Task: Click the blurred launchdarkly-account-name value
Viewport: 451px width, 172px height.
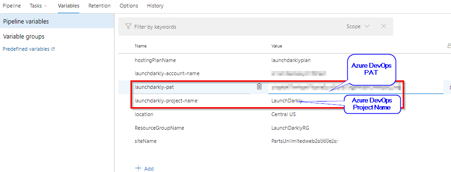Action: pyautogui.click(x=298, y=73)
